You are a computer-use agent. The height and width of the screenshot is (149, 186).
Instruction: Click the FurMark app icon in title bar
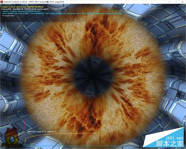tap(2, 2)
